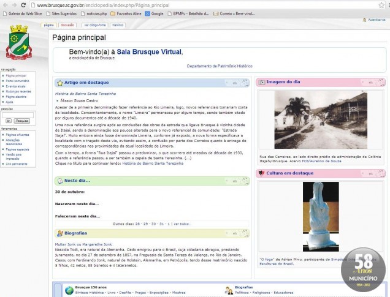Click the Pesquisa search button
This screenshot has height=297, width=390.
click(21, 121)
